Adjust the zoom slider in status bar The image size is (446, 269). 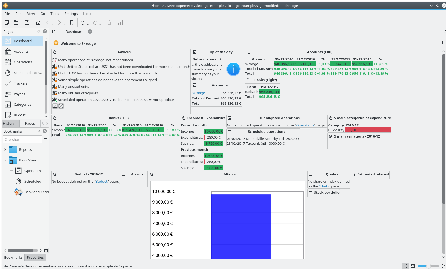(428, 266)
